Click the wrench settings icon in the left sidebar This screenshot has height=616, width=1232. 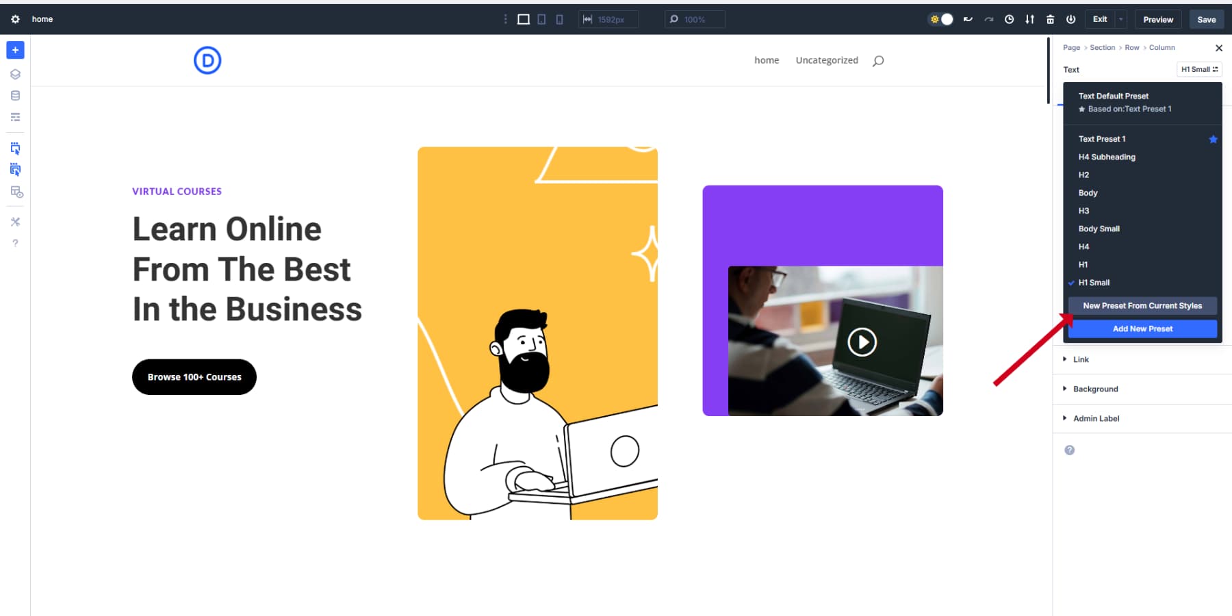tap(15, 221)
